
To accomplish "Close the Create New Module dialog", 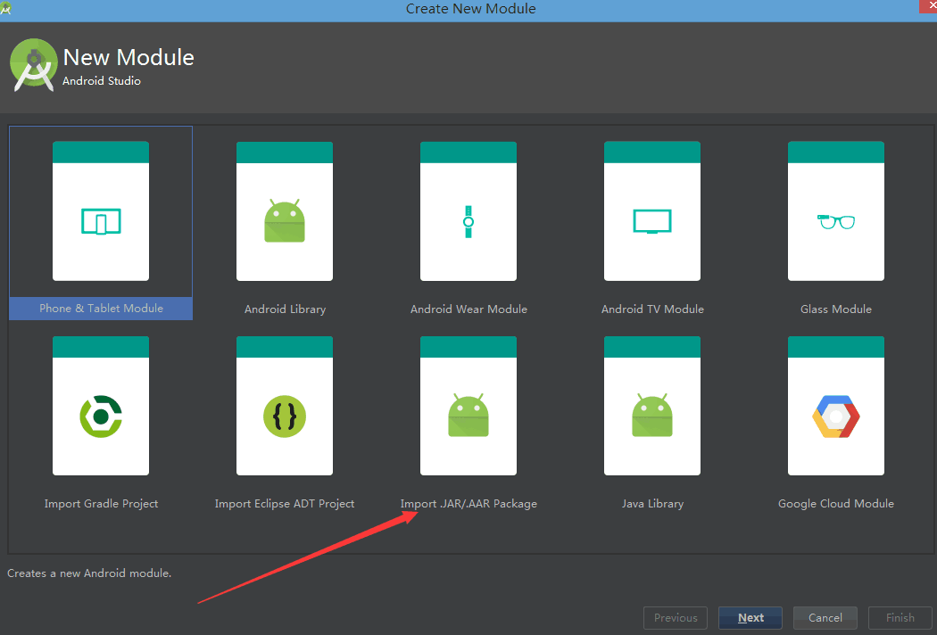I will [x=928, y=5].
